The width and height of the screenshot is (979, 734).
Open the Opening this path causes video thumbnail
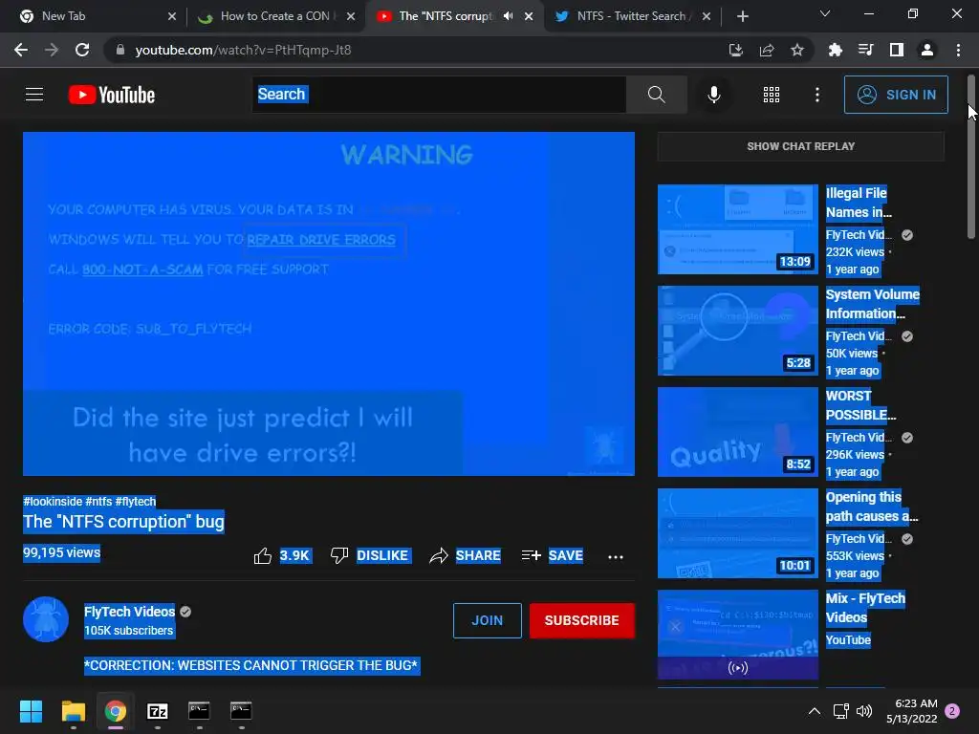tap(737, 533)
